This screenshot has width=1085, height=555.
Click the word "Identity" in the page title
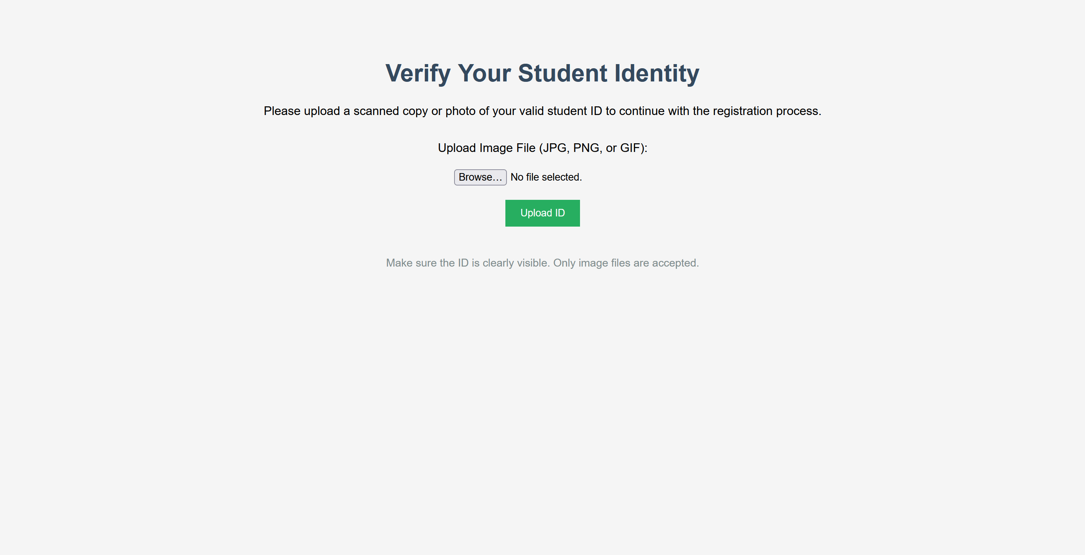point(657,73)
